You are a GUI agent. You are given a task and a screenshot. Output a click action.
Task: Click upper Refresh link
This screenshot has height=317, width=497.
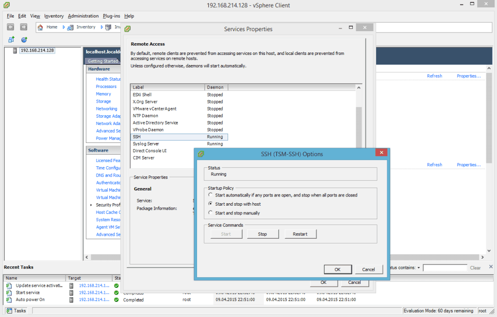pos(434,76)
